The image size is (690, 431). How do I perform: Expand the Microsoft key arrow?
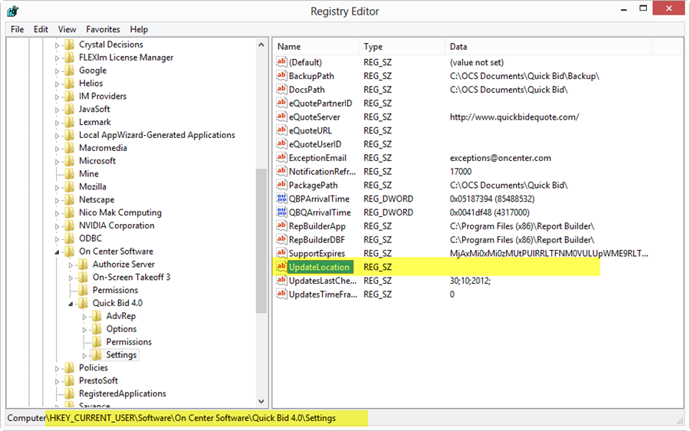57,161
